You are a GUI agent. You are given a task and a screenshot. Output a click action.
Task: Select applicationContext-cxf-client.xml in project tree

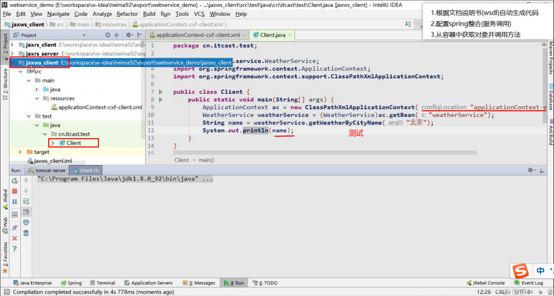(96, 107)
